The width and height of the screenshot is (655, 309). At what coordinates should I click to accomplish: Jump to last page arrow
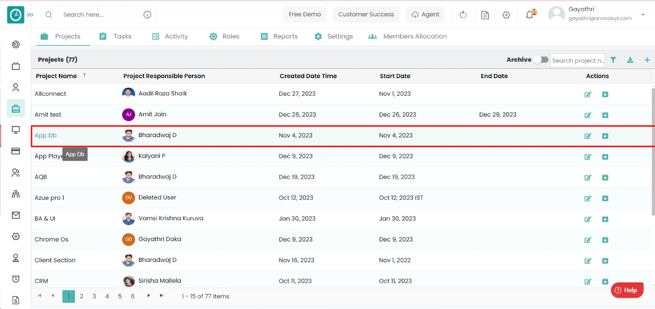[x=162, y=295]
